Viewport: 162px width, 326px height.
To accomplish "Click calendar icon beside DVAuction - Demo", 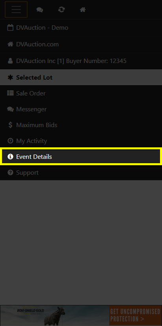I will [x=10, y=27].
